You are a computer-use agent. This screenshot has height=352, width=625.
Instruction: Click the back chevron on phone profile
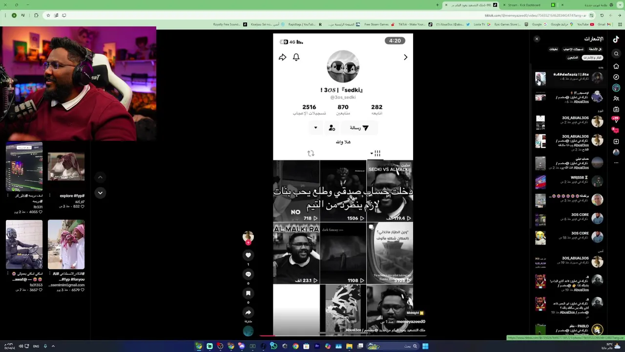tap(405, 57)
